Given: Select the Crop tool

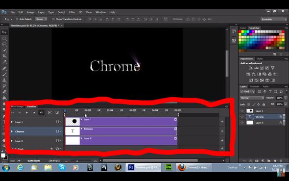Looking at the screenshot, I should click(x=4, y=56).
